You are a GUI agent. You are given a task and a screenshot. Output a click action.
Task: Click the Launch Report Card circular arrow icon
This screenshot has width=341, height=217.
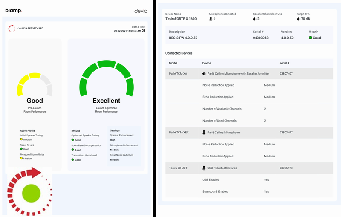pos(12,29)
